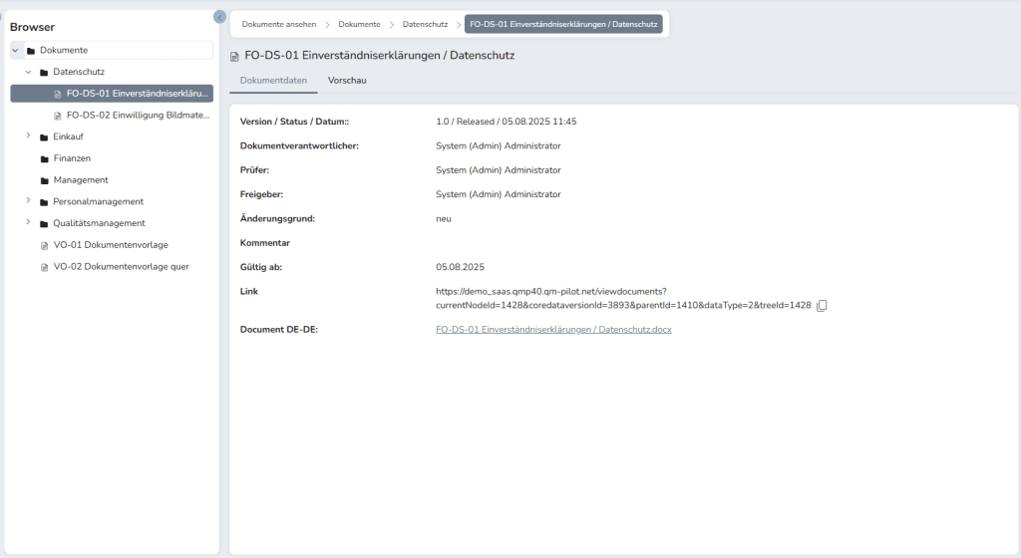Screen dimensions: 1021x558
Task: Go to Dokumente ansehen in breadcrumb
Action: [278, 24]
